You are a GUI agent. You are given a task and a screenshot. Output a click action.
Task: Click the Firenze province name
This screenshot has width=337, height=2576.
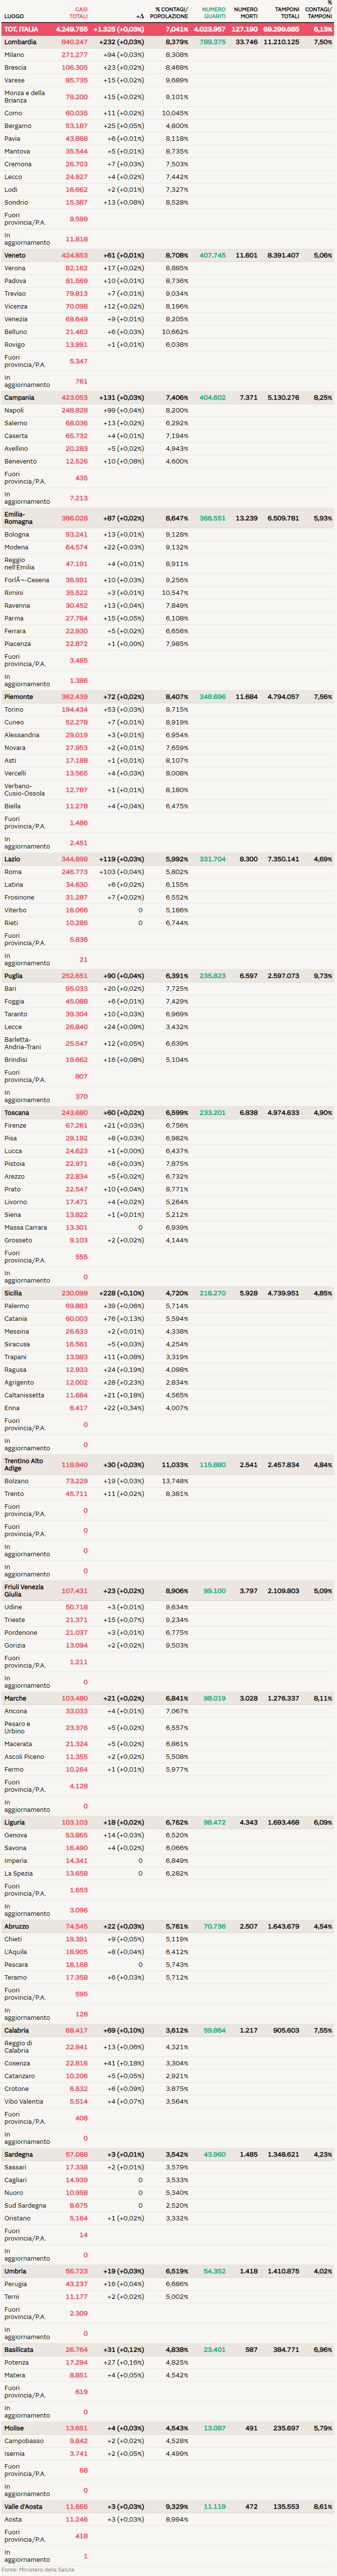pyautogui.click(x=15, y=1125)
